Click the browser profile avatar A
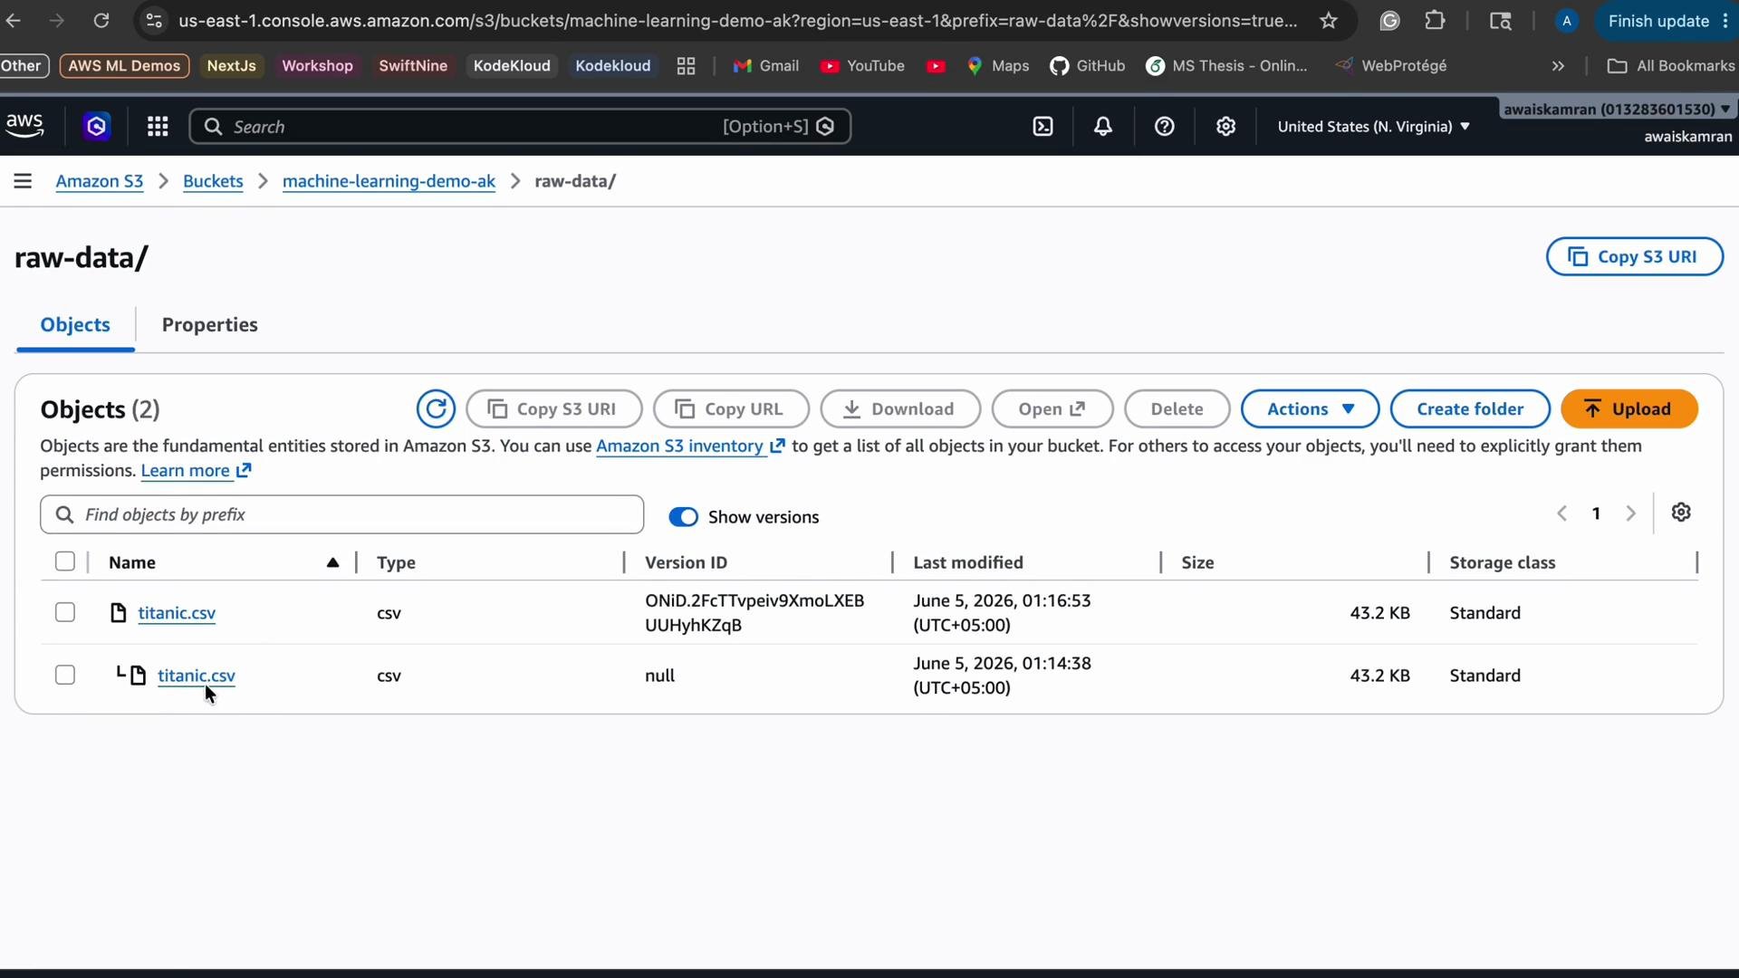 [1567, 21]
